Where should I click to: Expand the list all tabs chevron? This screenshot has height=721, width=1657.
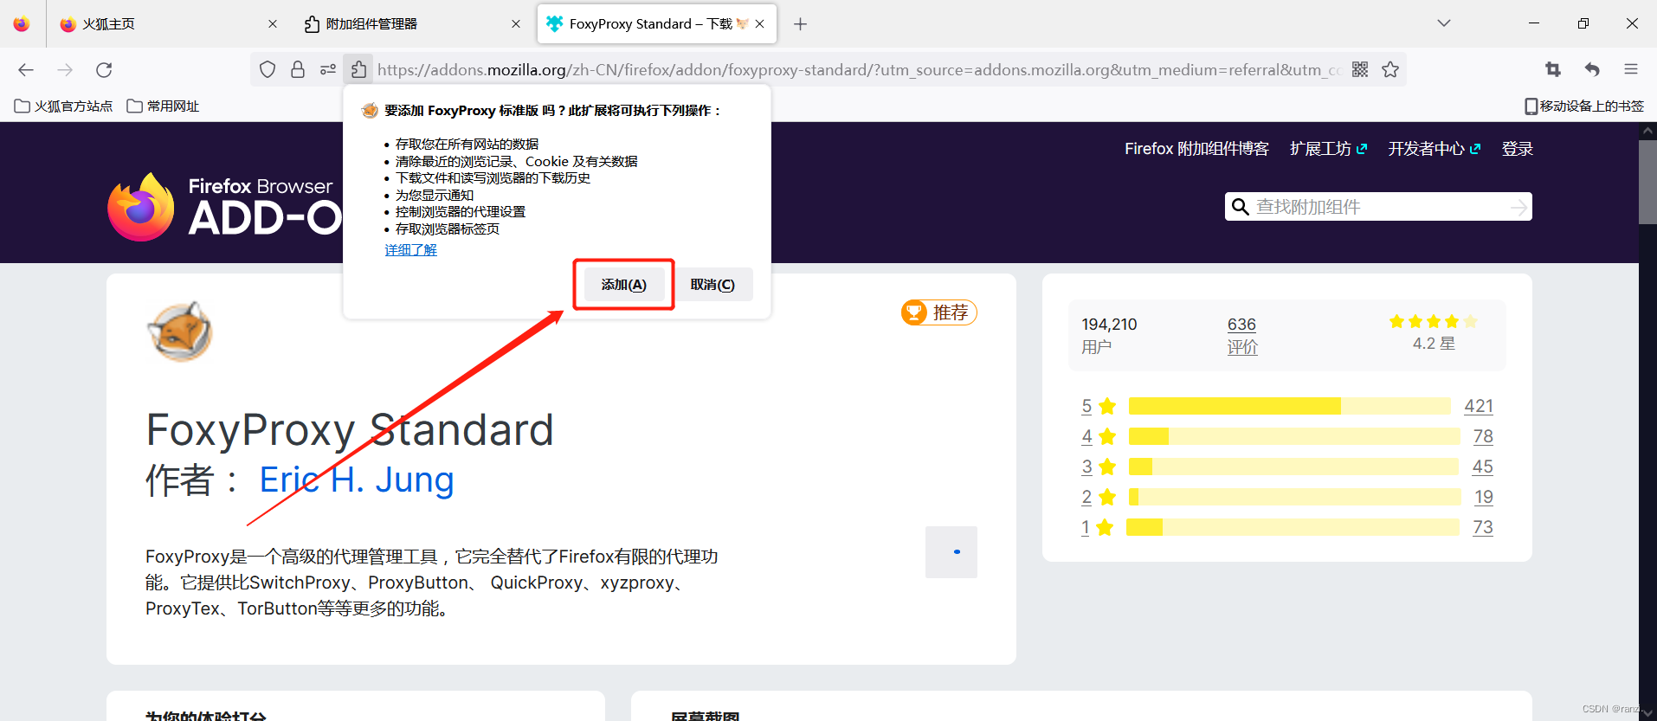click(x=1443, y=23)
